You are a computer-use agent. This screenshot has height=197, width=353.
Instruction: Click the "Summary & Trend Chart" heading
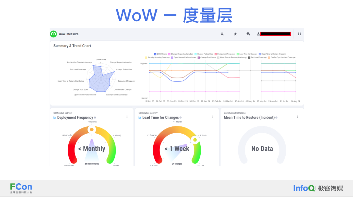click(x=72, y=46)
